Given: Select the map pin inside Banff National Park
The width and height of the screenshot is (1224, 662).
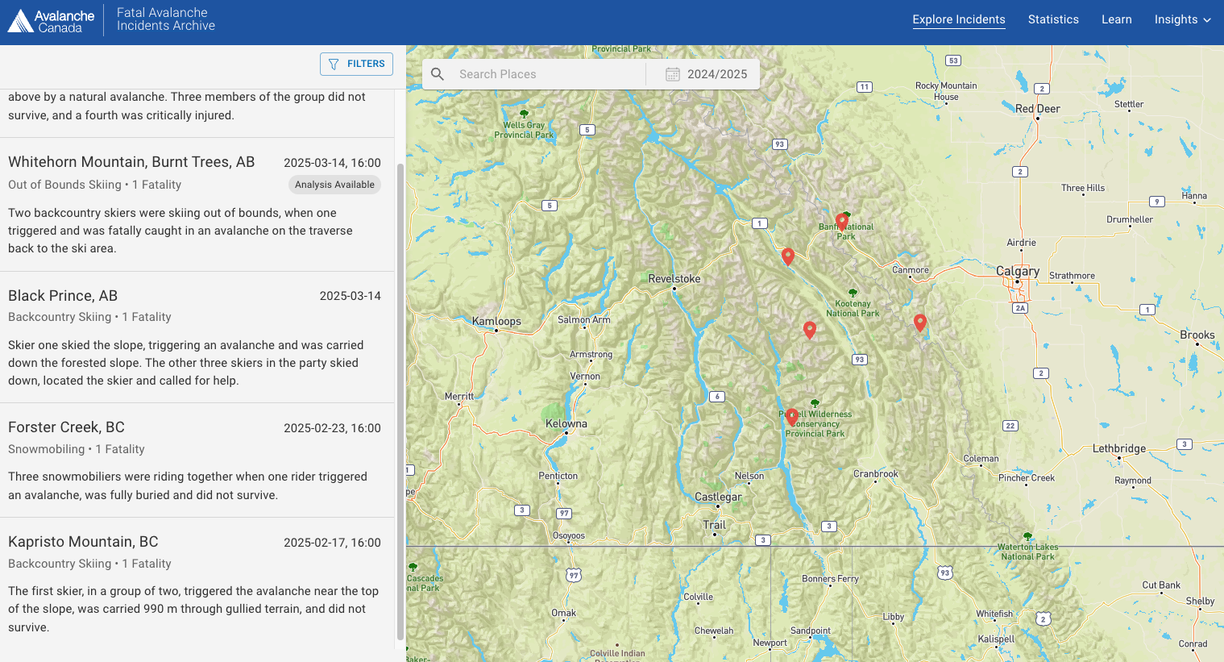Looking at the screenshot, I should 843,220.
